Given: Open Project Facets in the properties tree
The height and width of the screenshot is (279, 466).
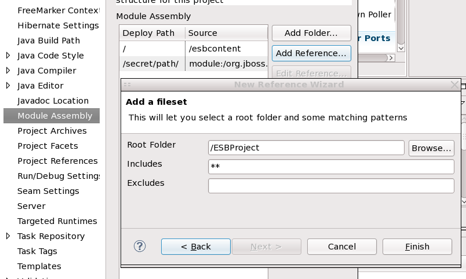Looking at the screenshot, I should click(48, 146).
